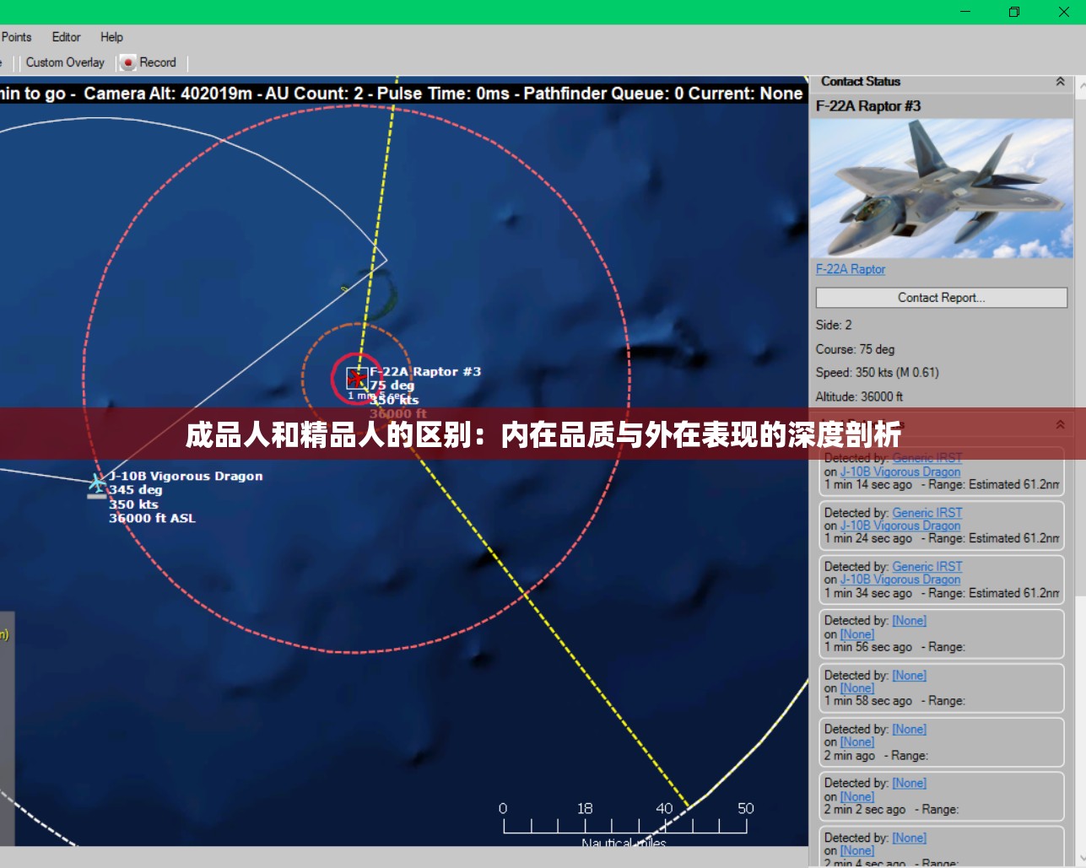Screen dimensions: 1086x868
Task: Select the J-10B Vigorous Dragon aircraft icon
Action: coord(97,484)
